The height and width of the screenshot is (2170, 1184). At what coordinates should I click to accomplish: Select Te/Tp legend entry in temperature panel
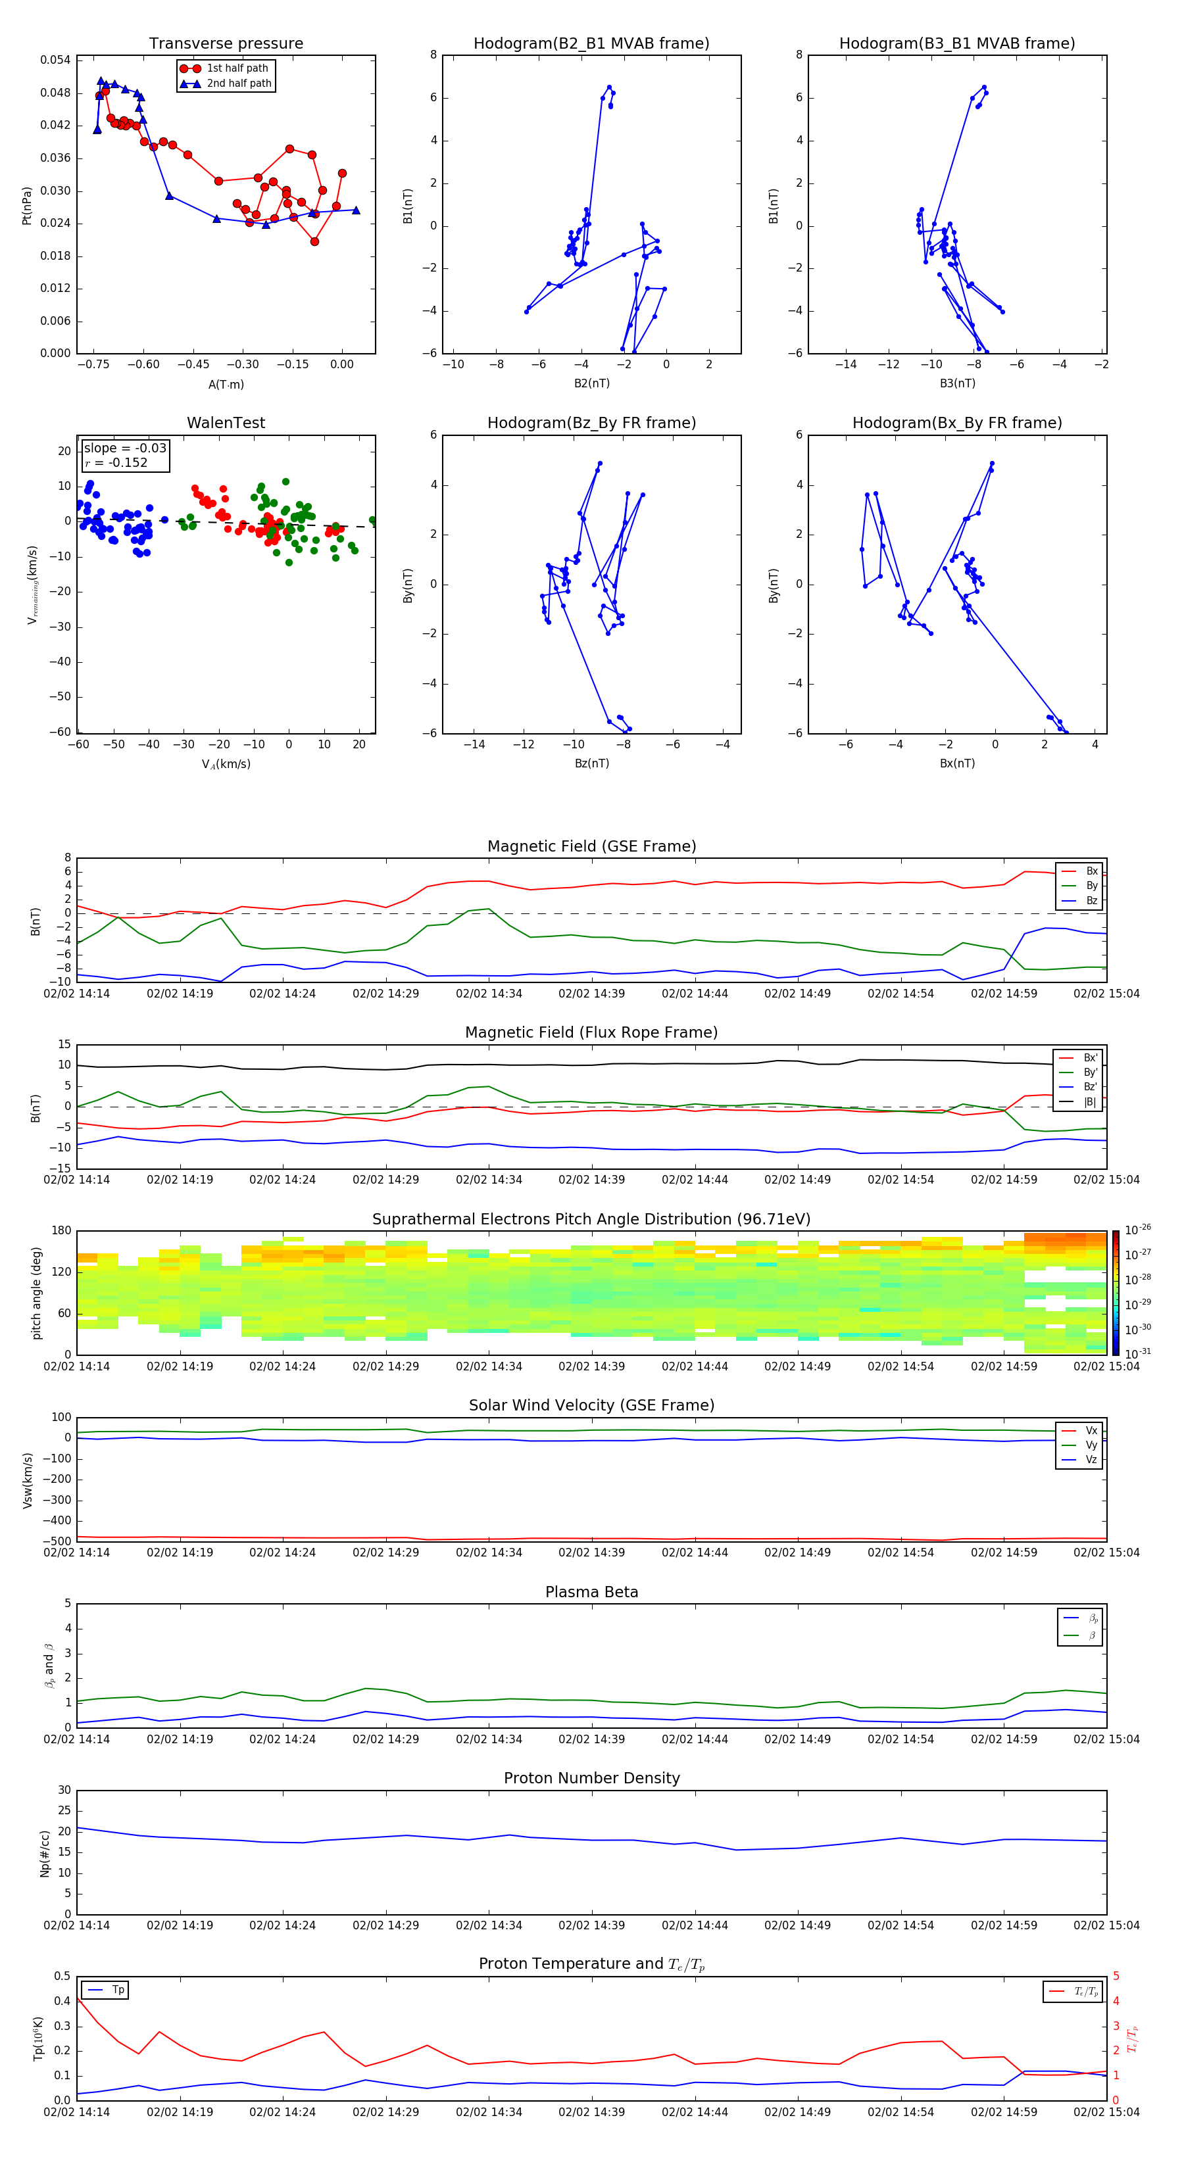[x=1074, y=1991]
